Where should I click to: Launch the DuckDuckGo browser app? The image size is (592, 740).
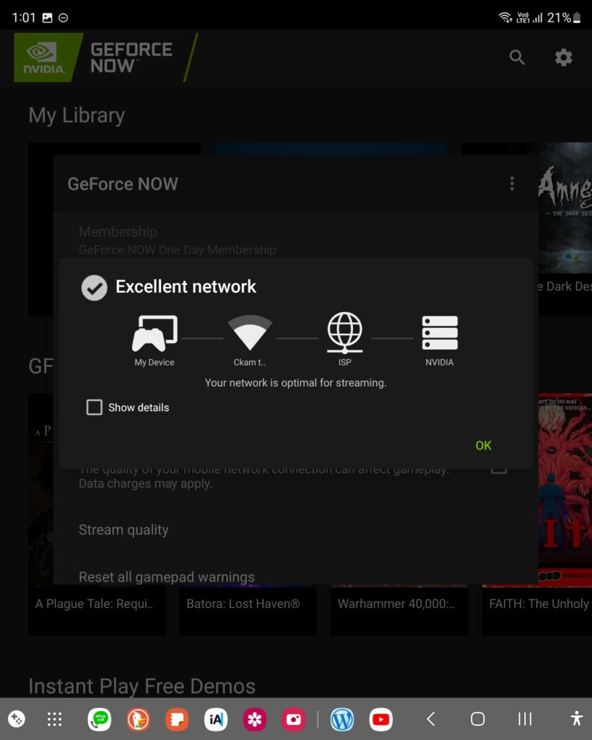[138, 719]
